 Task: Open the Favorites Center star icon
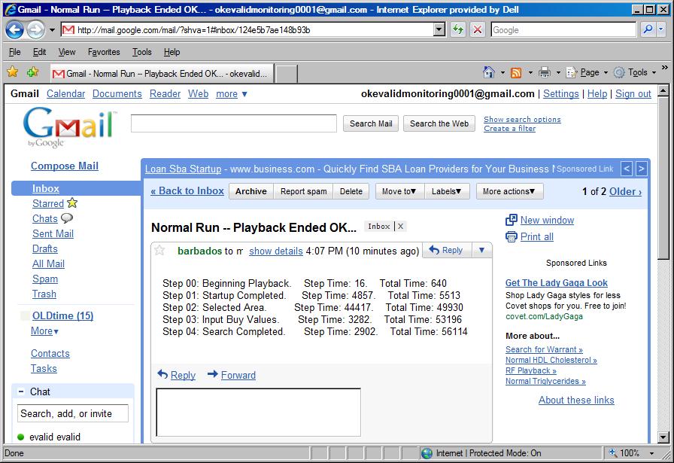13,72
